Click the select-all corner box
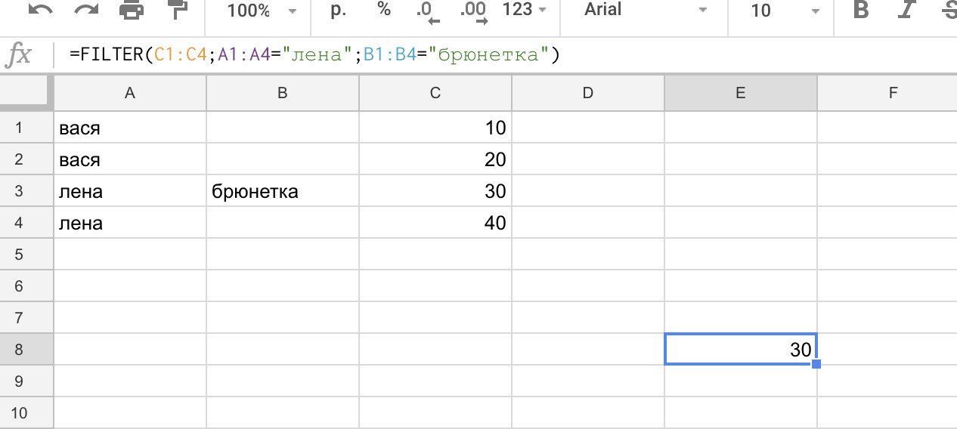The height and width of the screenshot is (429, 957). (x=26, y=93)
